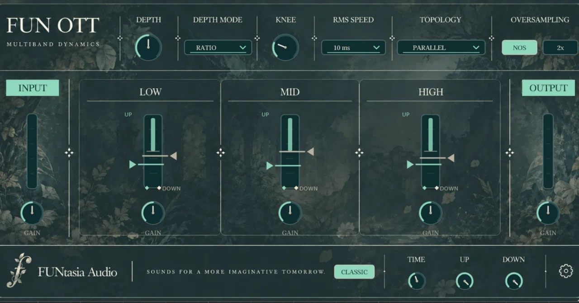Viewport: 579px width, 303px height.
Task: Click the DOWN knob in bottom bar
Action: (514, 281)
